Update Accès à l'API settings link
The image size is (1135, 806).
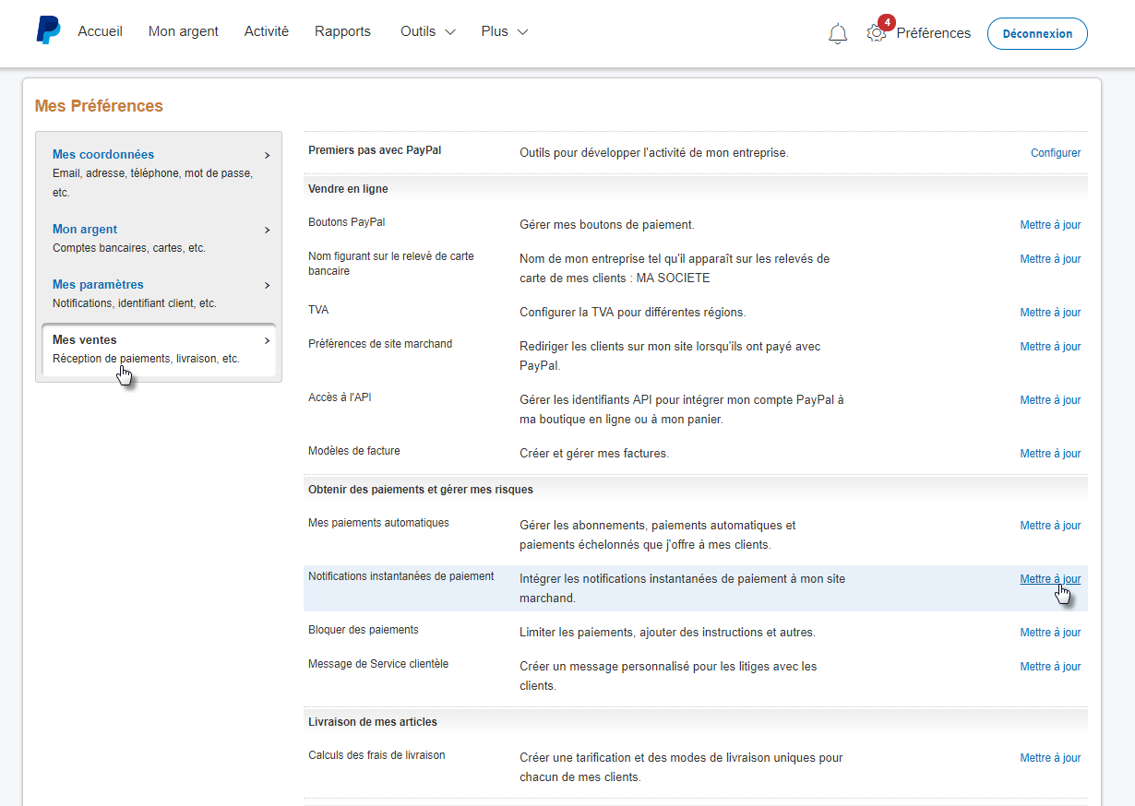(1050, 400)
